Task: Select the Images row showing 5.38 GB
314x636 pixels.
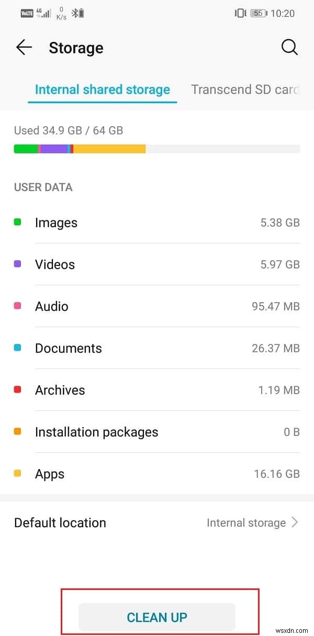Action: pos(157,222)
